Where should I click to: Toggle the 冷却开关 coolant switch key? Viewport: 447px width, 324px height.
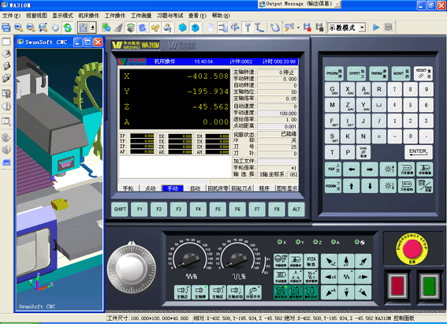point(253,292)
